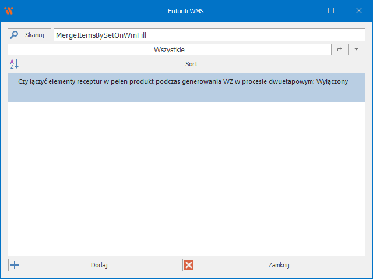The image size is (373, 279).
Task: Click the Futuriti WMS logo icon
Action: (9, 10)
